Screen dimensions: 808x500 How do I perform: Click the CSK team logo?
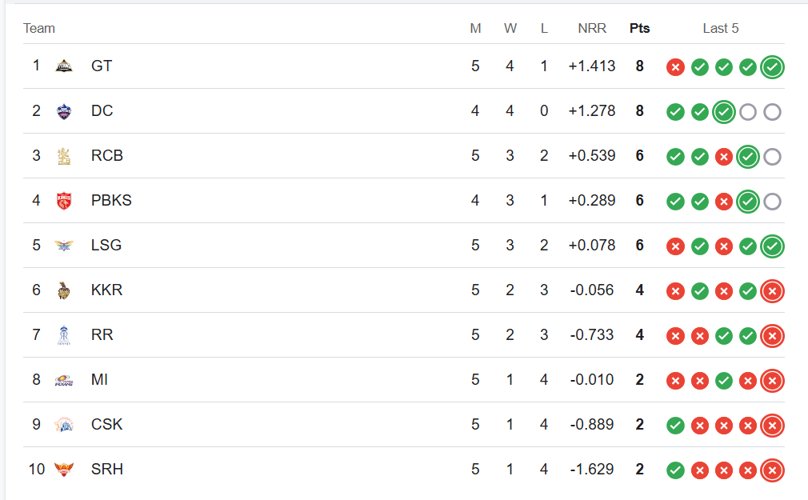(x=64, y=425)
